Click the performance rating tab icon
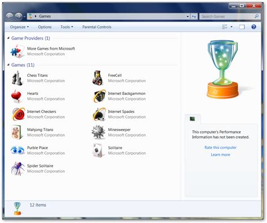This screenshot has height=223, width=267. click(192, 119)
